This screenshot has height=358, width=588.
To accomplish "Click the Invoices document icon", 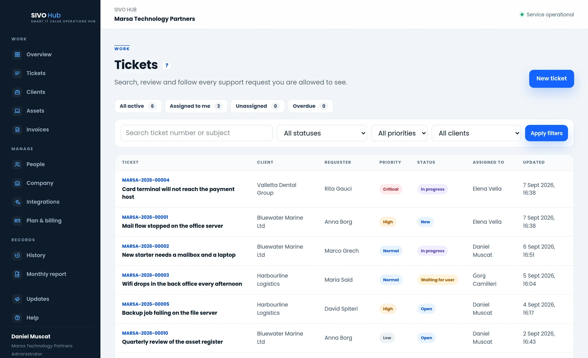I will (17, 129).
